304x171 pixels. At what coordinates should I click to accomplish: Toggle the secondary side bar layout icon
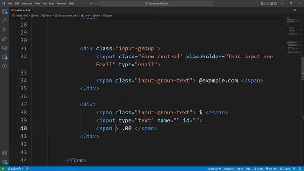pyautogui.click(x=271, y=3)
